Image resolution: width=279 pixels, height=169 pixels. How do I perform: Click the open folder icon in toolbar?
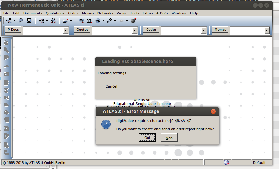click(65, 21)
